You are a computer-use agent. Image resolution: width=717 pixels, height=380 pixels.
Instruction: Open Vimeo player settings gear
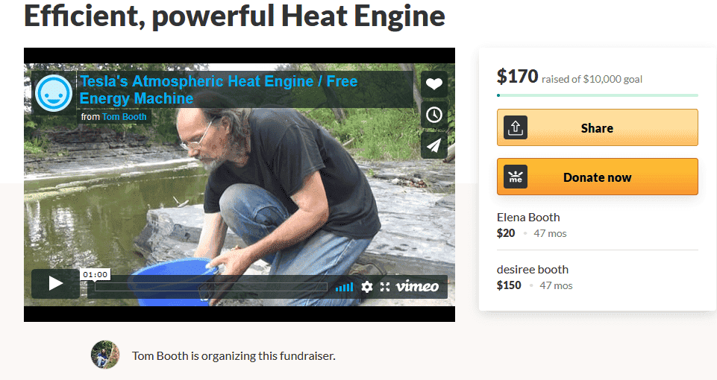tap(367, 287)
